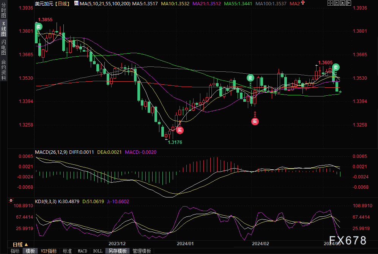Select the VIP指标 bottom tab
The height and width of the screenshot is (254, 378).
49,251
